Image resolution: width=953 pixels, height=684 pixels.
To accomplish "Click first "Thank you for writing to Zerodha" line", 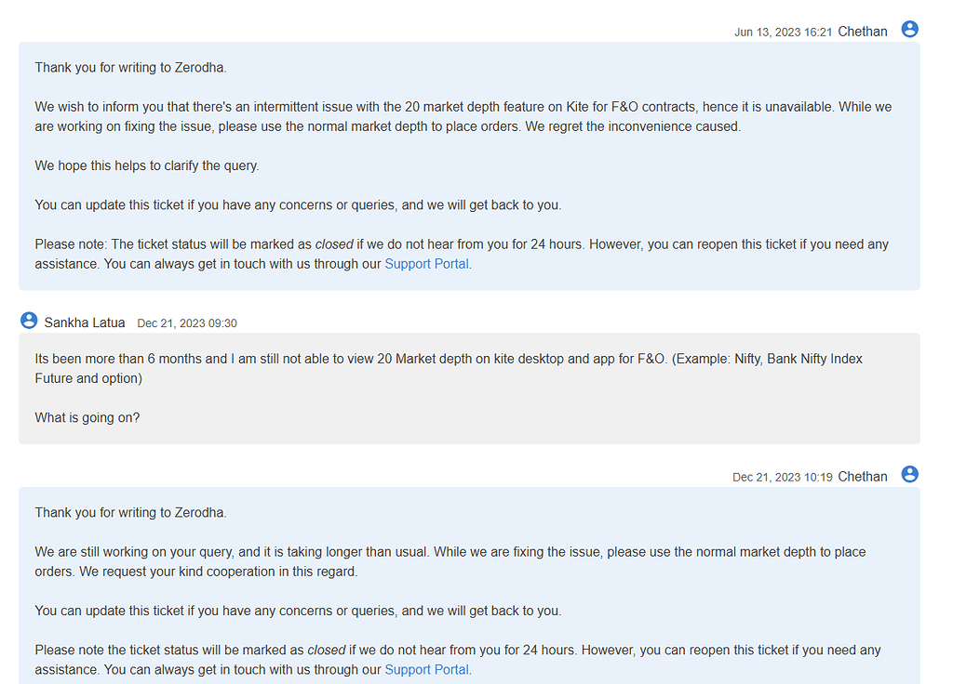I will [130, 67].
